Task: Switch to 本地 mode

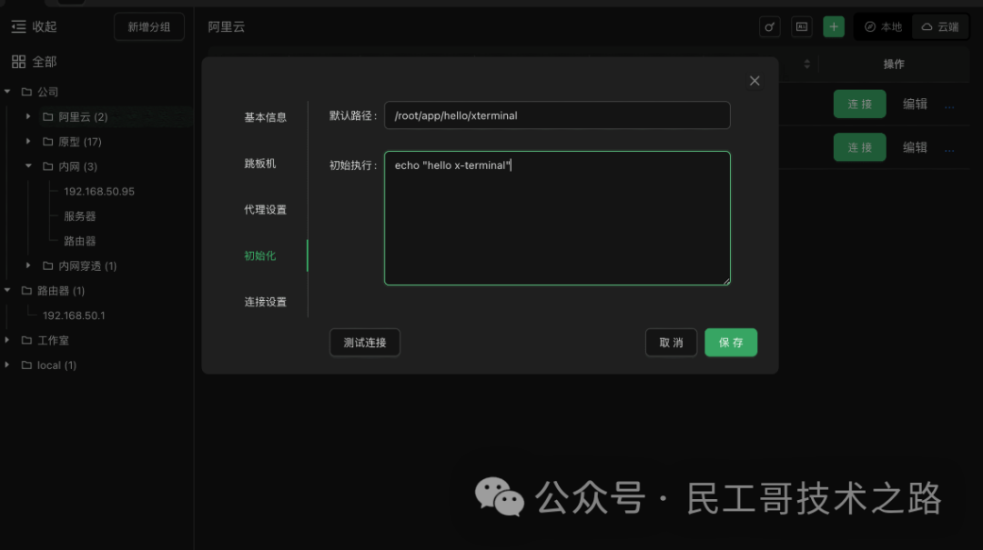Action: [x=883, y=27]
